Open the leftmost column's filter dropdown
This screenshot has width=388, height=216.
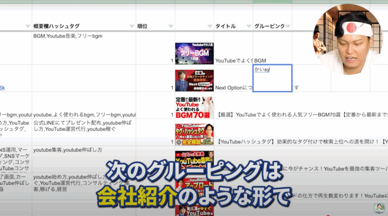click(28, 26)
